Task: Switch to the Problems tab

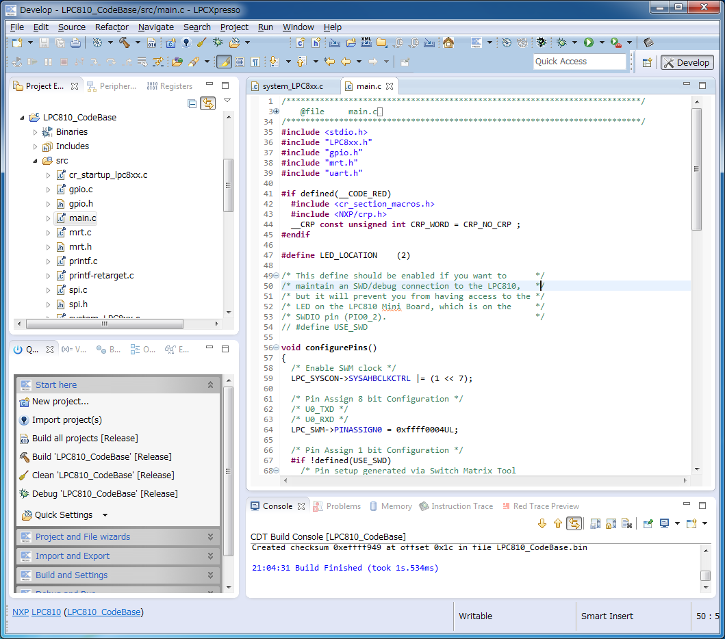Action: pyautogui.click(x=338, y=506)
